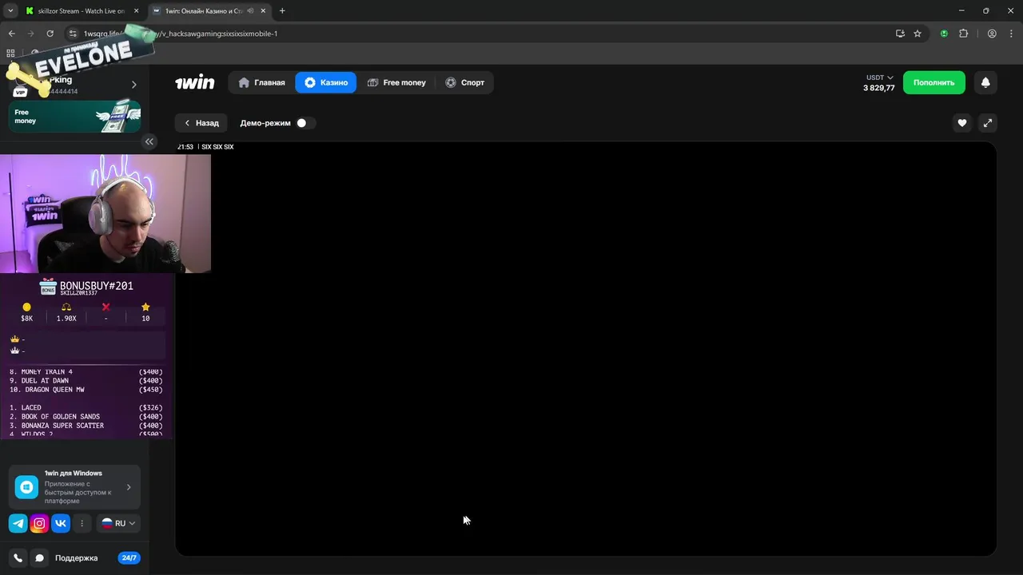The height and width of the screenshot is (575, 1023).
Task: Select the DRAGON QUEEN MW row
Action: pos(86,390)
